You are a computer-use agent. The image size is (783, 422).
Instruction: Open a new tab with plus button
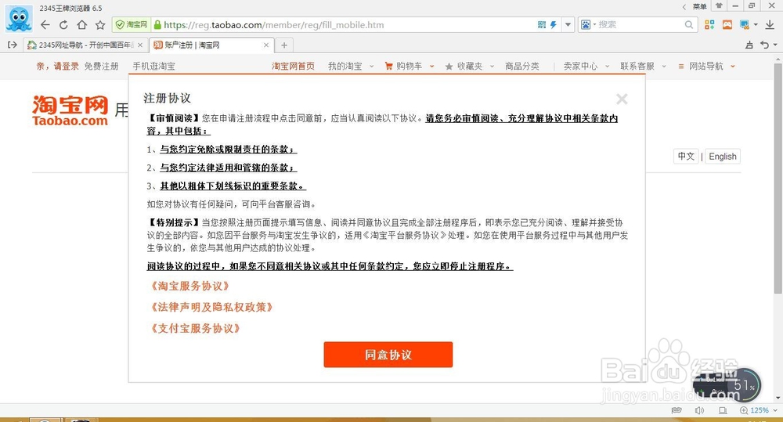284,45
